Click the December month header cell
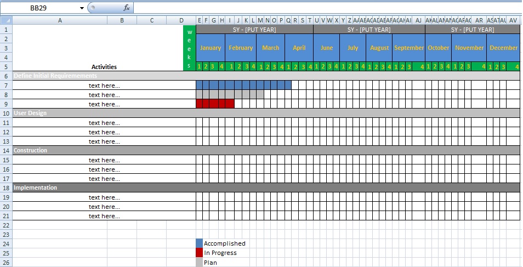 pos(503,48)
